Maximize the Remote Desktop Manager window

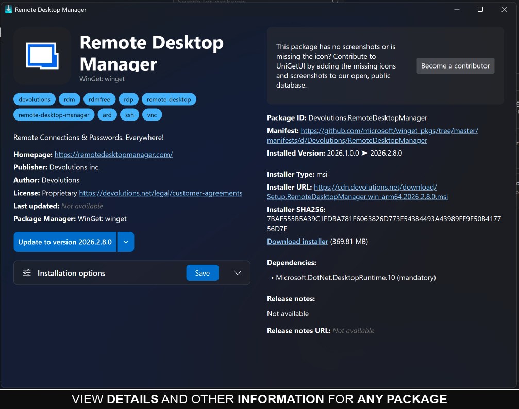480,10
